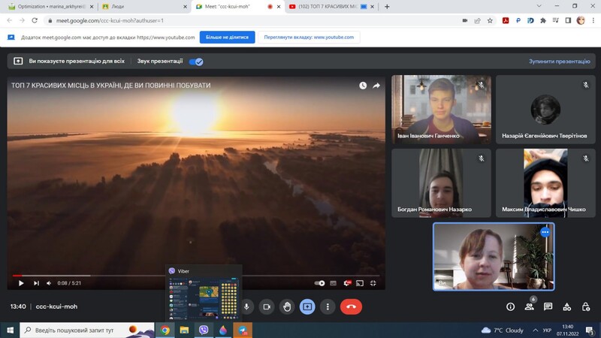Click the present screen button
Image resolution: width=601 pixels, height=338 pixels.
tap(307, 306)
